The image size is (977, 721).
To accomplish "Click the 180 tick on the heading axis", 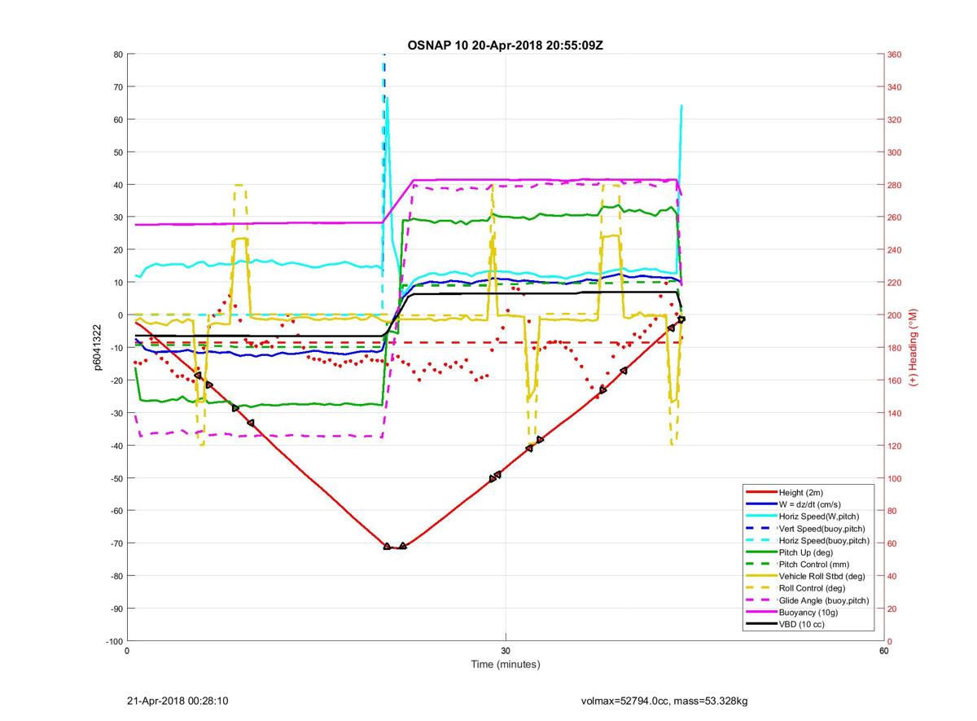I will (895, 348).
